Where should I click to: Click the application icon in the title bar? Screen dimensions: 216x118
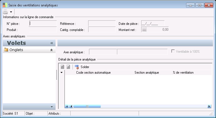click(x=5, y=5)
